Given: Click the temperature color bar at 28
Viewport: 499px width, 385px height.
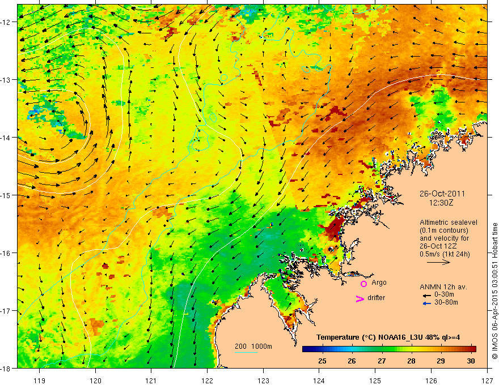Looking at the screenshot, I should tap(412, 349).
